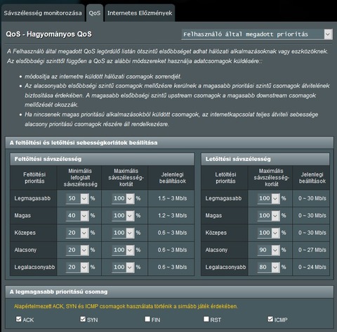This screenshot has height=332, width=337.
Task: Click A legmagasabb prioritású csomag header
Action: [x=169, y=292]
